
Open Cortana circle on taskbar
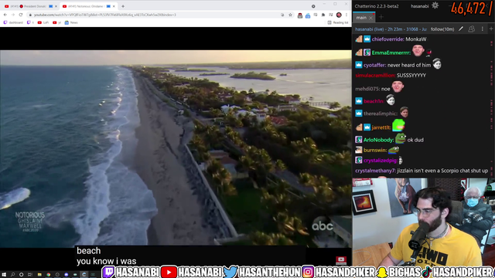[21, 275]
